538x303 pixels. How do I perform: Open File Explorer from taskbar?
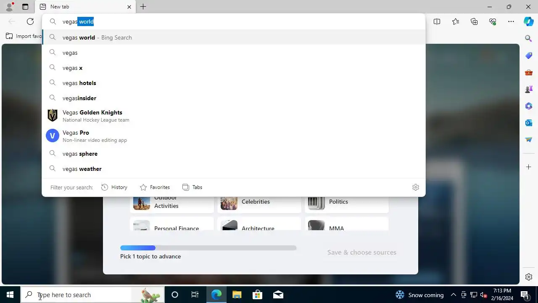(237, 295)
